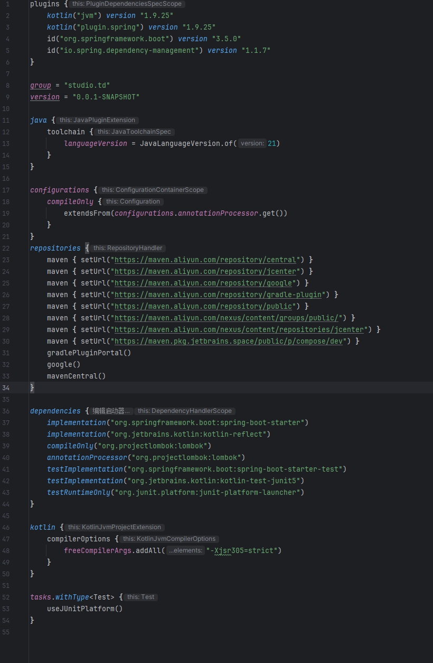Click the repositories block keyword

coord(55,248)
